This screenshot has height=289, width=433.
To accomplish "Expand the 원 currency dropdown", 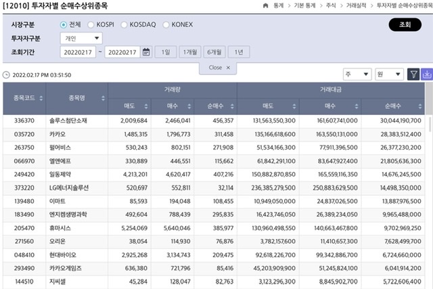I will [x=390, y=74].
